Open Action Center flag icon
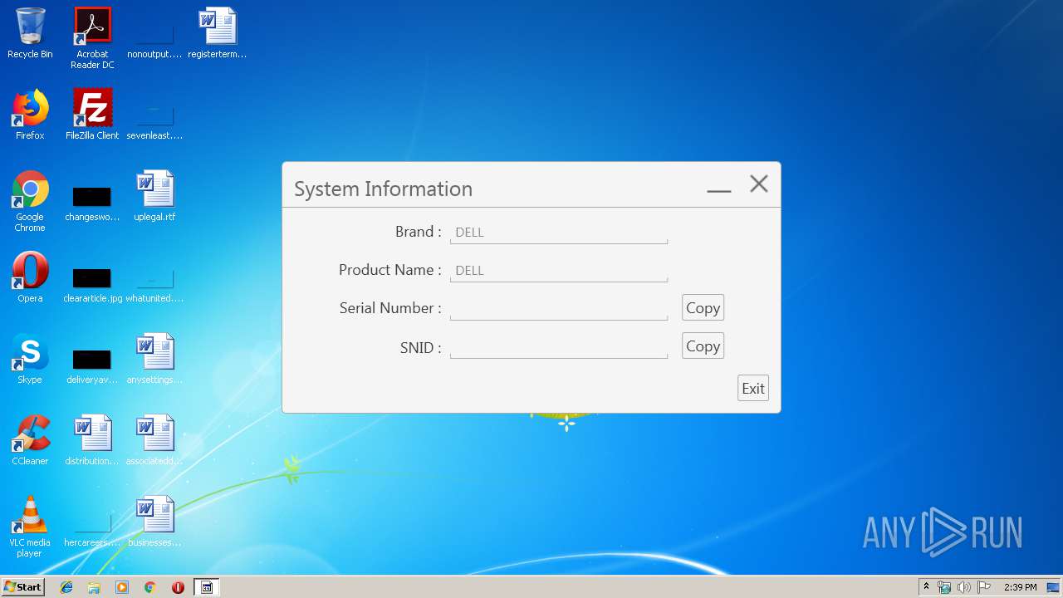Image resolution: width=1063 pixels, height=598 pixels. tap(984, 587)
